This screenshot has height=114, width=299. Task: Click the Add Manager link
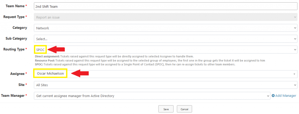[284, 96]
